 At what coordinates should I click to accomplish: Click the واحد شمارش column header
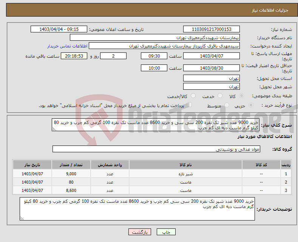110,165
